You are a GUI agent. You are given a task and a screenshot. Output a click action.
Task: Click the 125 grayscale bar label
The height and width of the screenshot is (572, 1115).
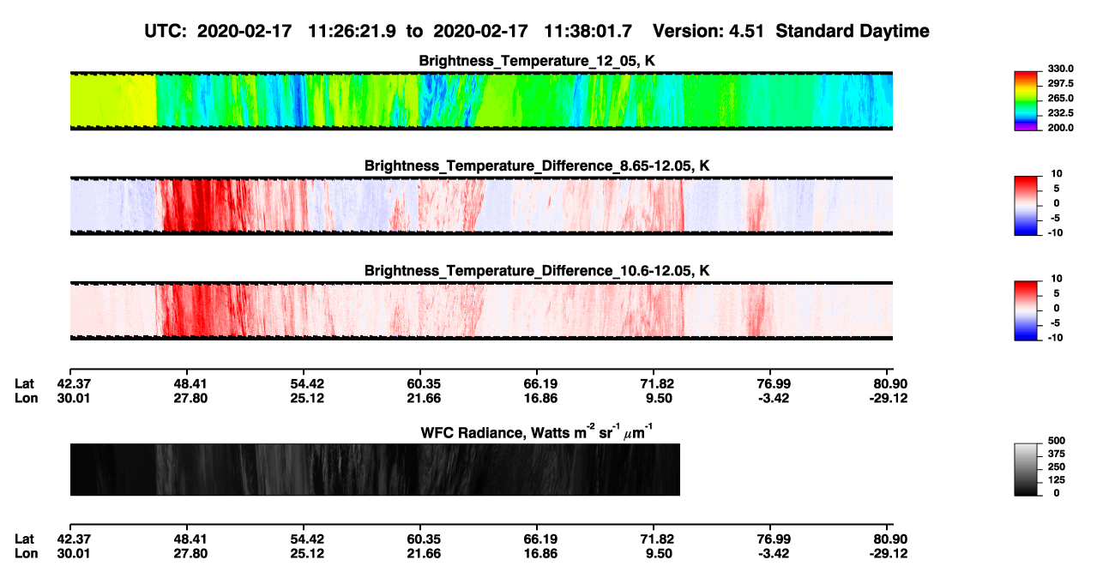[1057, 479]
